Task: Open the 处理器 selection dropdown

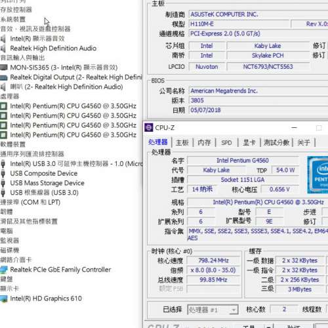Action: click(213, 310)
